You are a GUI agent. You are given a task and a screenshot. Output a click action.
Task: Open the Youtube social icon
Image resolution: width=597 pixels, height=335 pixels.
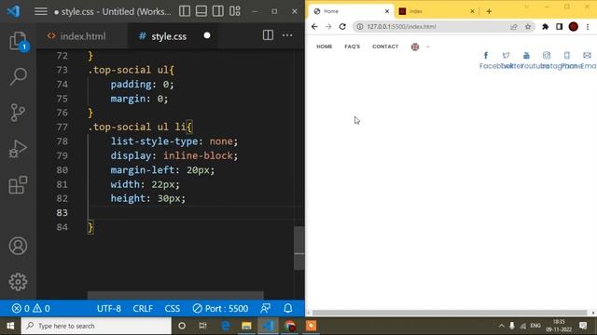[x=526, y=56]
